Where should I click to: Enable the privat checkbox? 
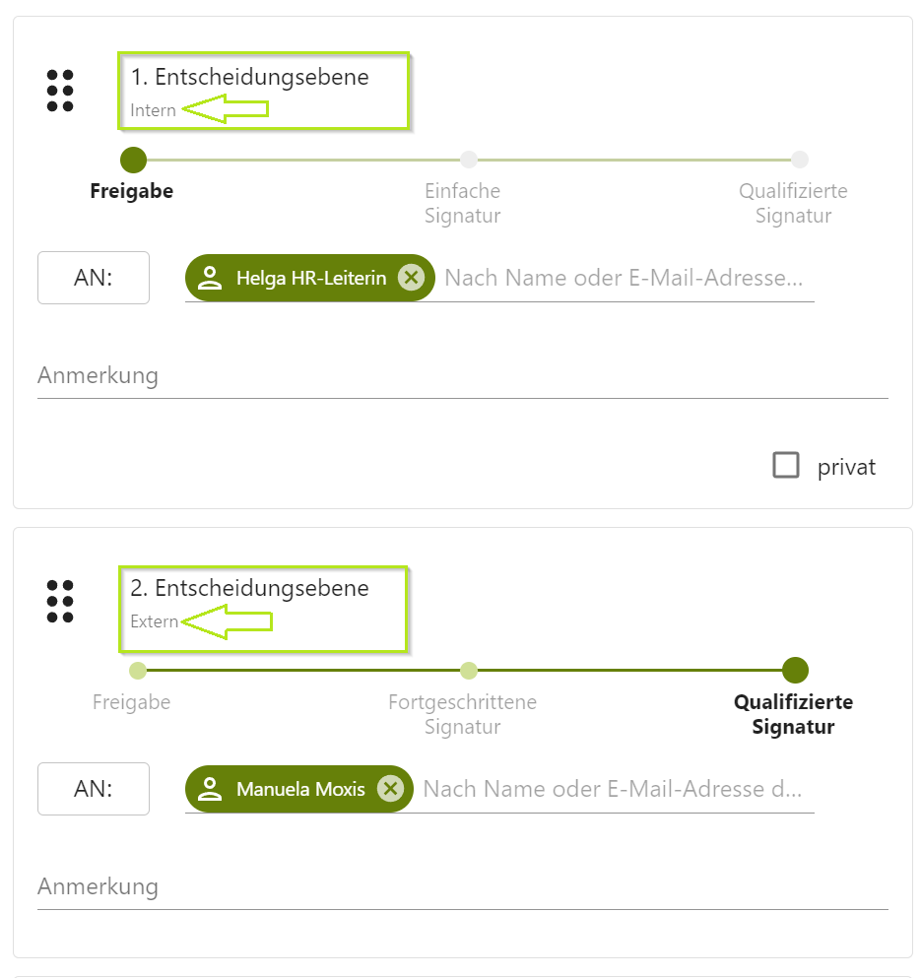(785, 465)
